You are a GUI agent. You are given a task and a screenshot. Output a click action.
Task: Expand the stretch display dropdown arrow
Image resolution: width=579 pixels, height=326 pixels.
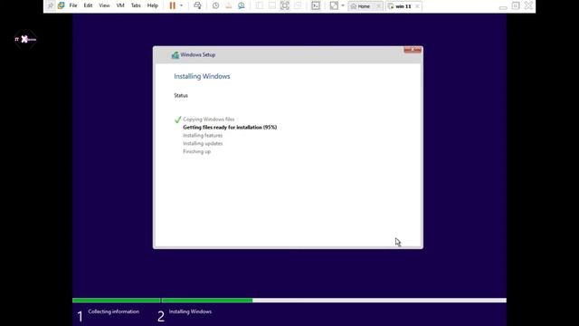pos(343,5)
